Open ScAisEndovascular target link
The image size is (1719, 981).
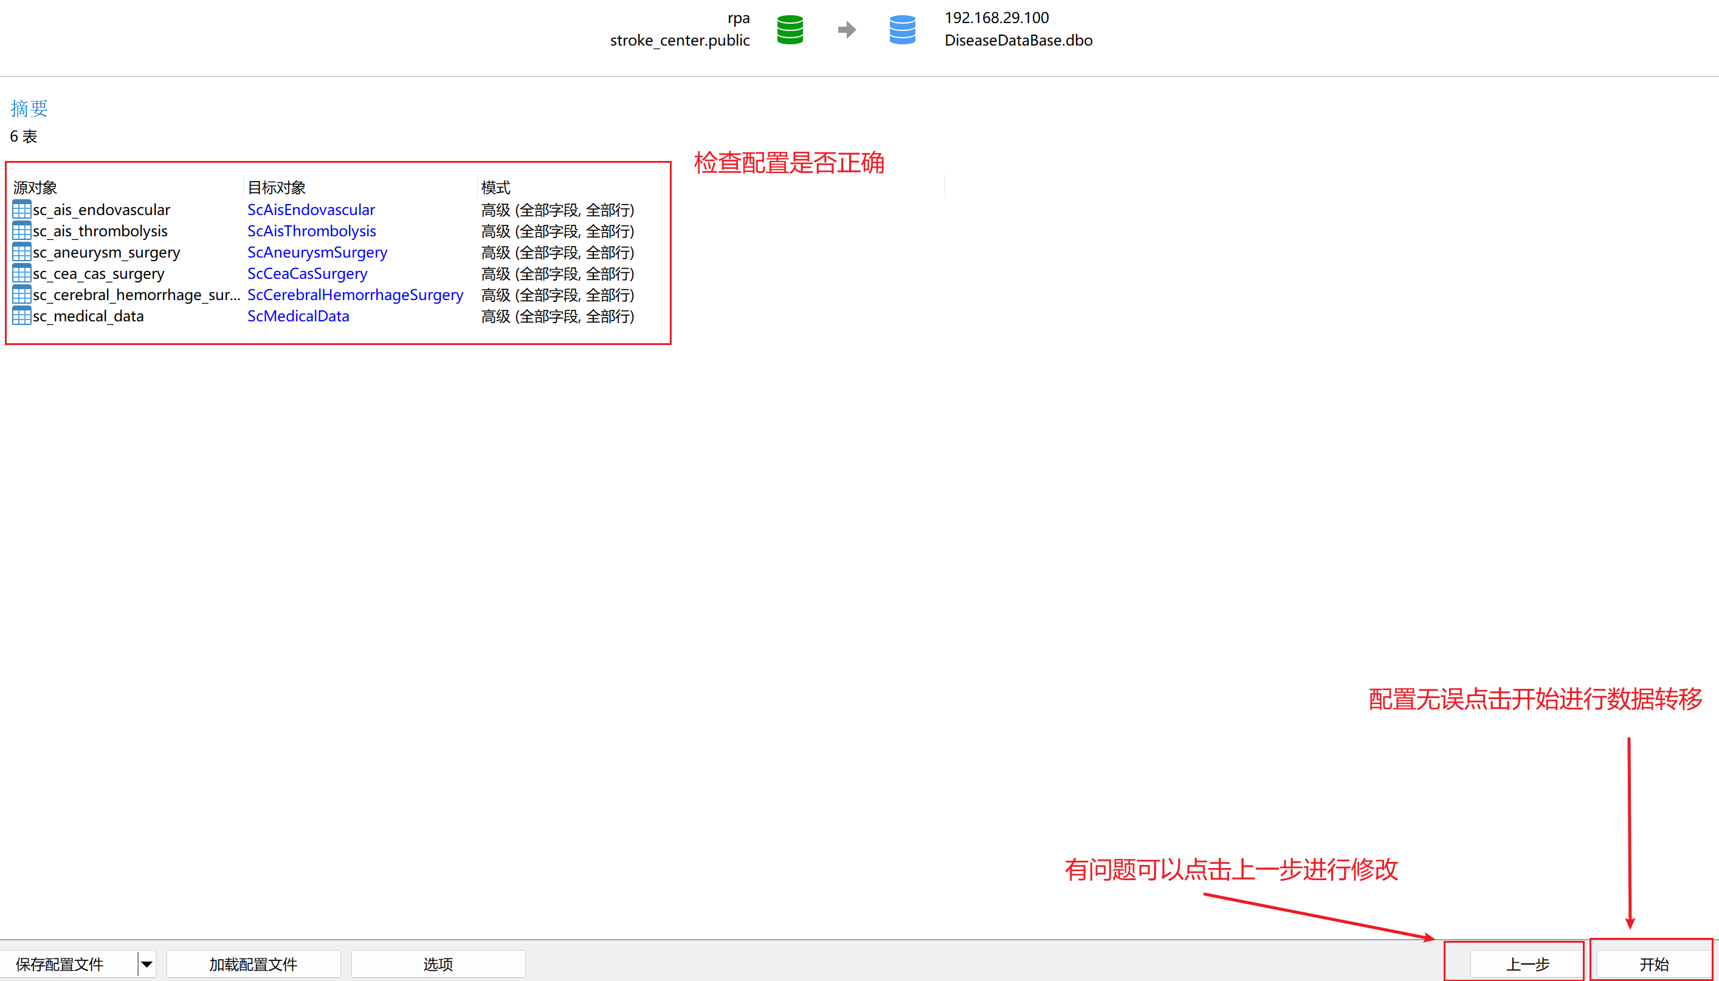[x=311, y=210]
